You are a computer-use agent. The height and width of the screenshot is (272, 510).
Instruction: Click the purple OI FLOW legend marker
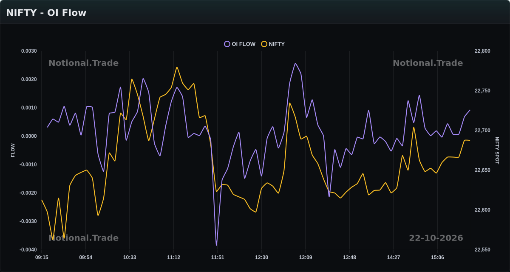[227, 44]
